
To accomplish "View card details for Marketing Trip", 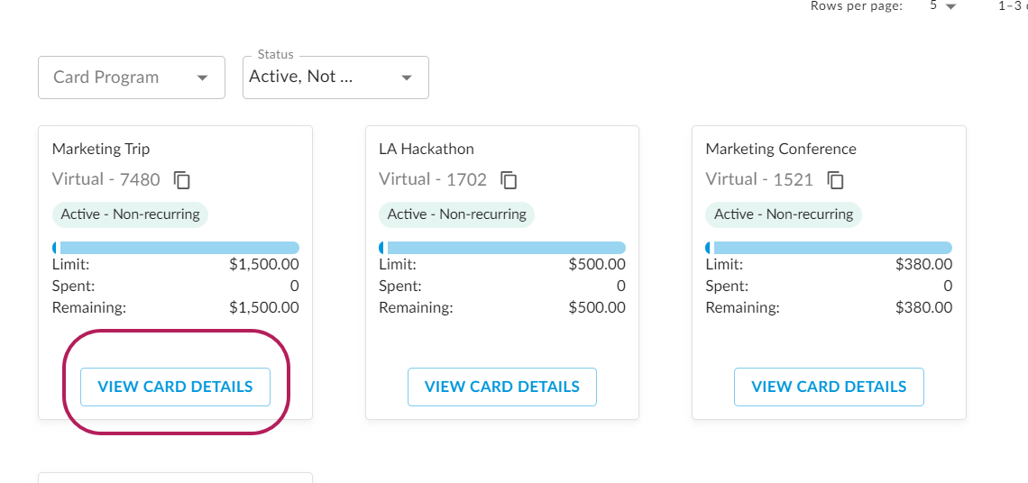I will pyautogui.click(x=175, y=387).
